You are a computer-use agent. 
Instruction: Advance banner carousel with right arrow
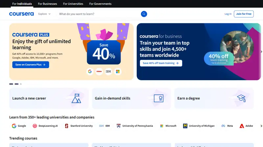coord(261,52)
